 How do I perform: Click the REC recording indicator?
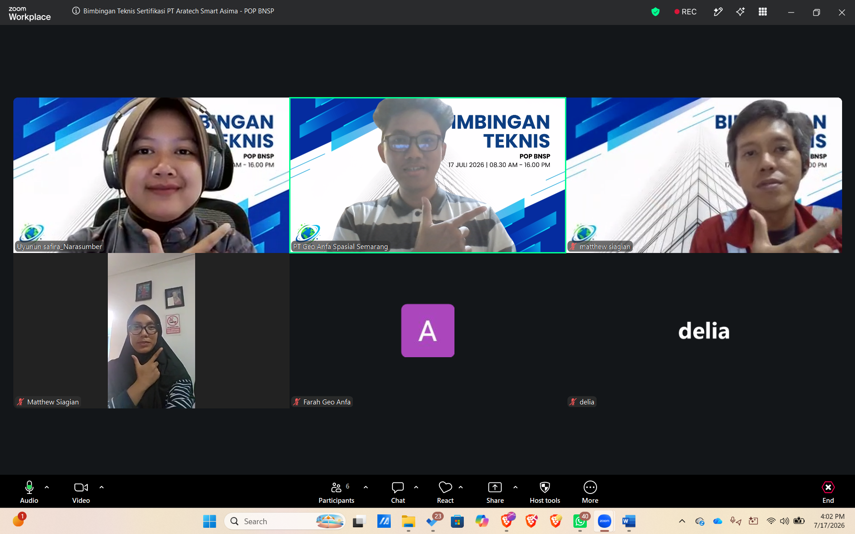(x=685, y=12)
